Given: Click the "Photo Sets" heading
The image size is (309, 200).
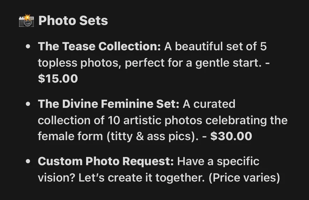Looking at the screenshot, I should click(73, 21).
